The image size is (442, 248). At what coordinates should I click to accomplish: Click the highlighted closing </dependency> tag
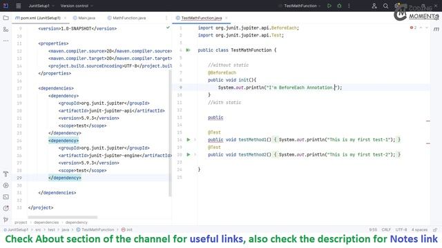click(64, 178)
